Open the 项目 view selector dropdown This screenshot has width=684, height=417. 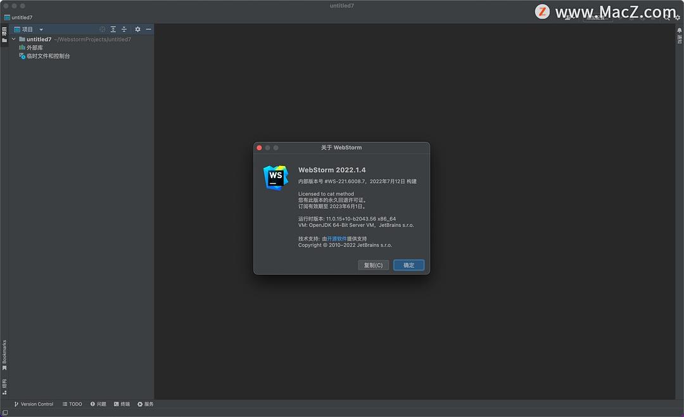[28, 29]
